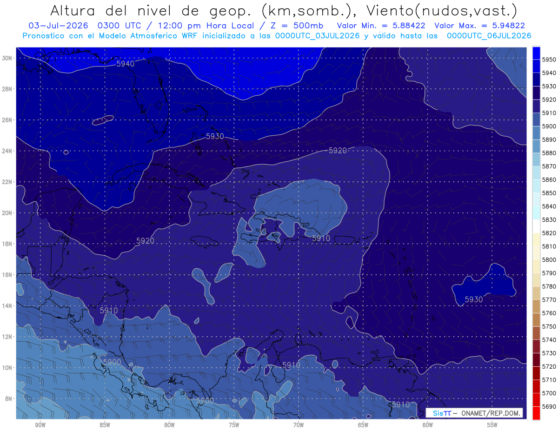Click the 5900 contour label near Panama

(205, 400)
